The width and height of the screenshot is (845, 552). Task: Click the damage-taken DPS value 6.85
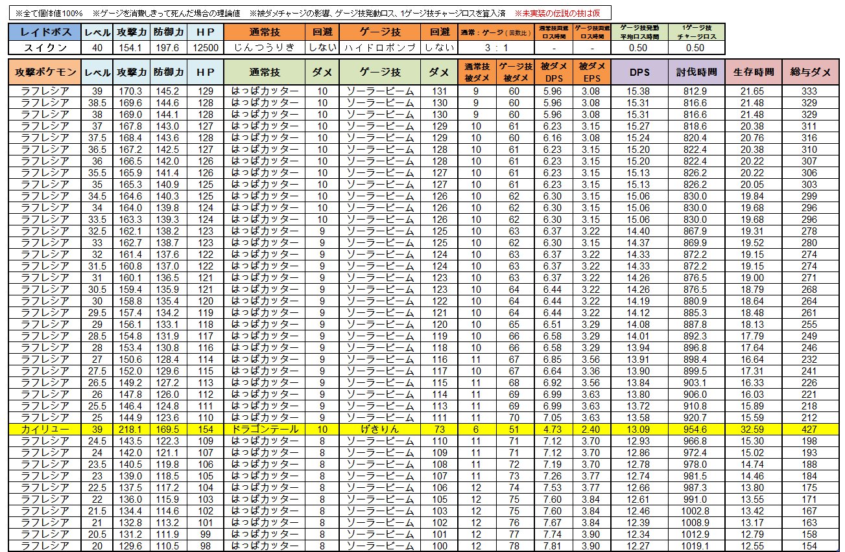click(553, 359)
